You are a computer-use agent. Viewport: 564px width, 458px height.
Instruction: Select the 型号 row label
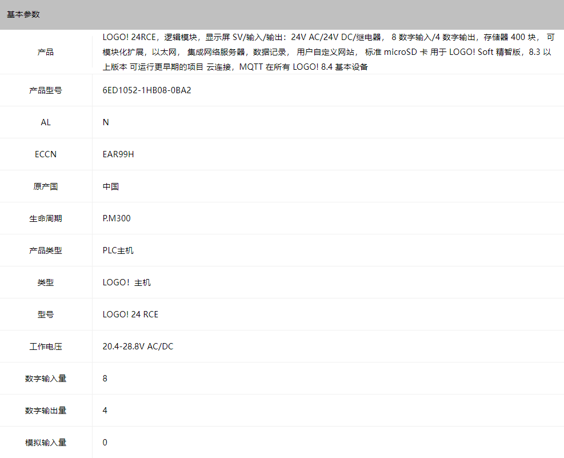46,314
